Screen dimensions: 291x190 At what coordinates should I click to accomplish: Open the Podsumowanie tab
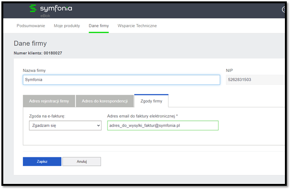coord(31,26)
